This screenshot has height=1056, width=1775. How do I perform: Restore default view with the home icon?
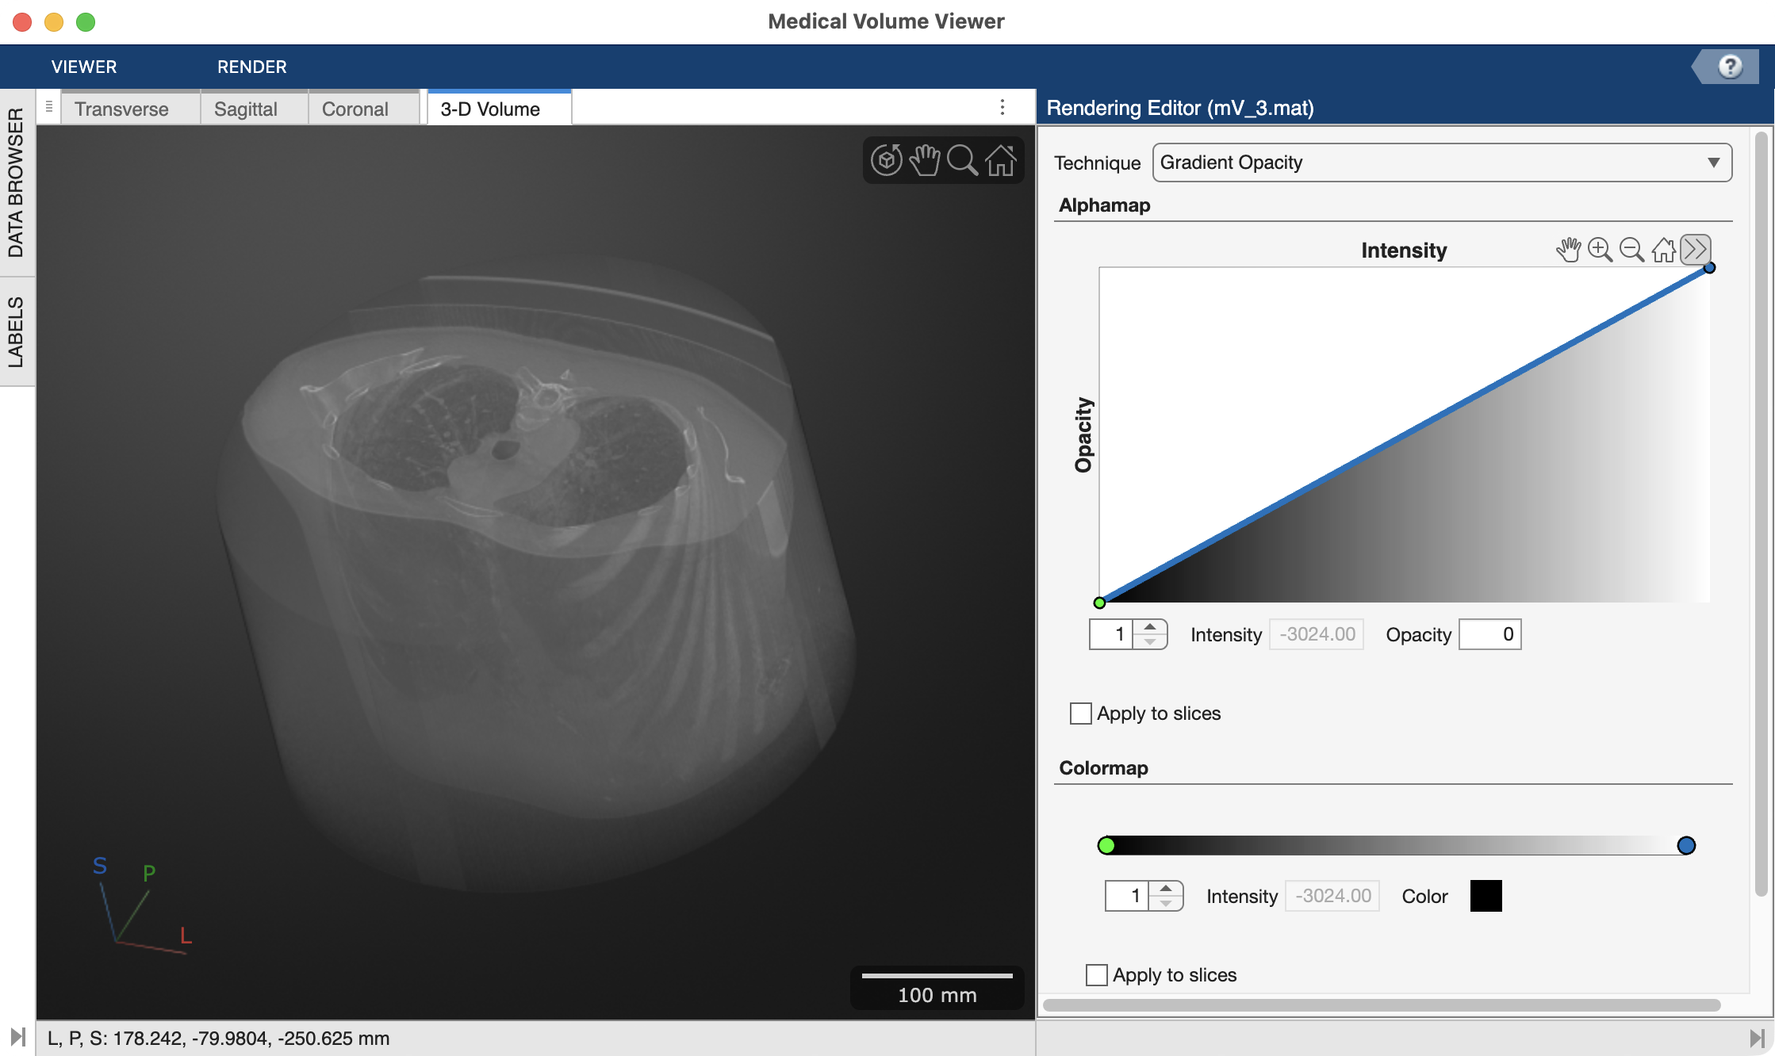(1000, 159)
